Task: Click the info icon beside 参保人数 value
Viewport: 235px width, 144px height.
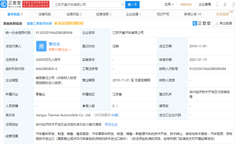Action: [117, 106]
